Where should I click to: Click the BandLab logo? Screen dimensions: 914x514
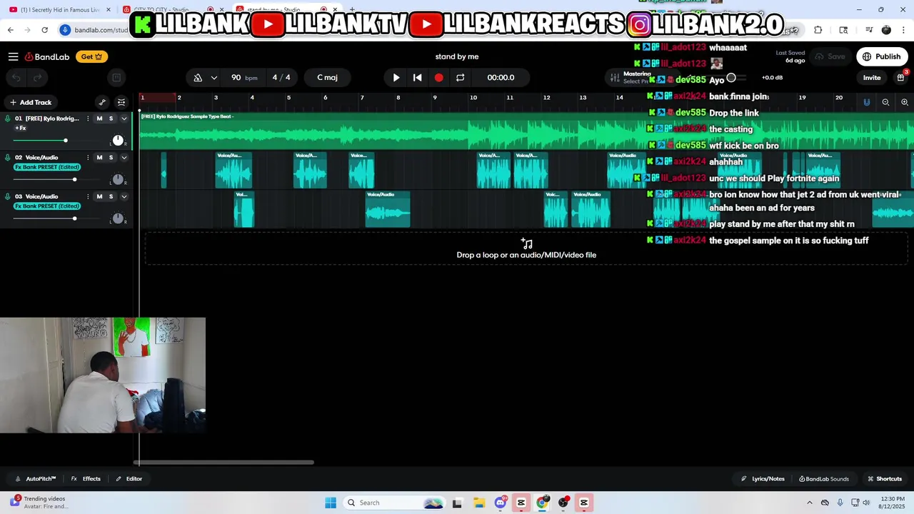[49, 56]
